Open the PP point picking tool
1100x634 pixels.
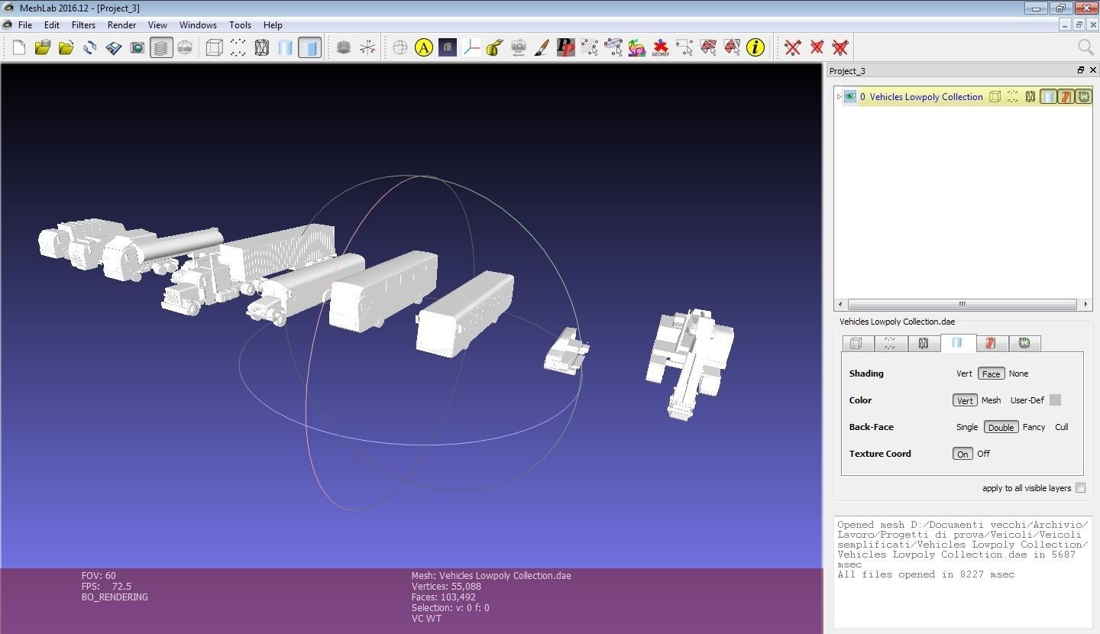(566, 47)
